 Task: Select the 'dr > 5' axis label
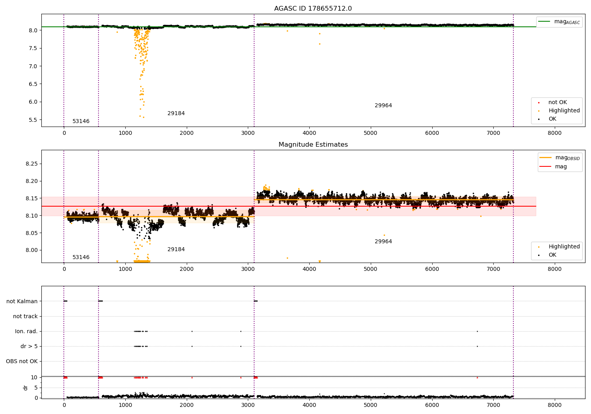pos(29,347)
